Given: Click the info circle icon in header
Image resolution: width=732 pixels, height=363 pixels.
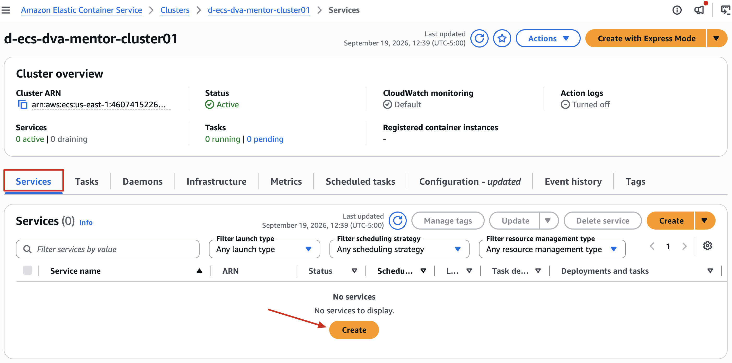Looking at the screenshot, I should point(677,10).
